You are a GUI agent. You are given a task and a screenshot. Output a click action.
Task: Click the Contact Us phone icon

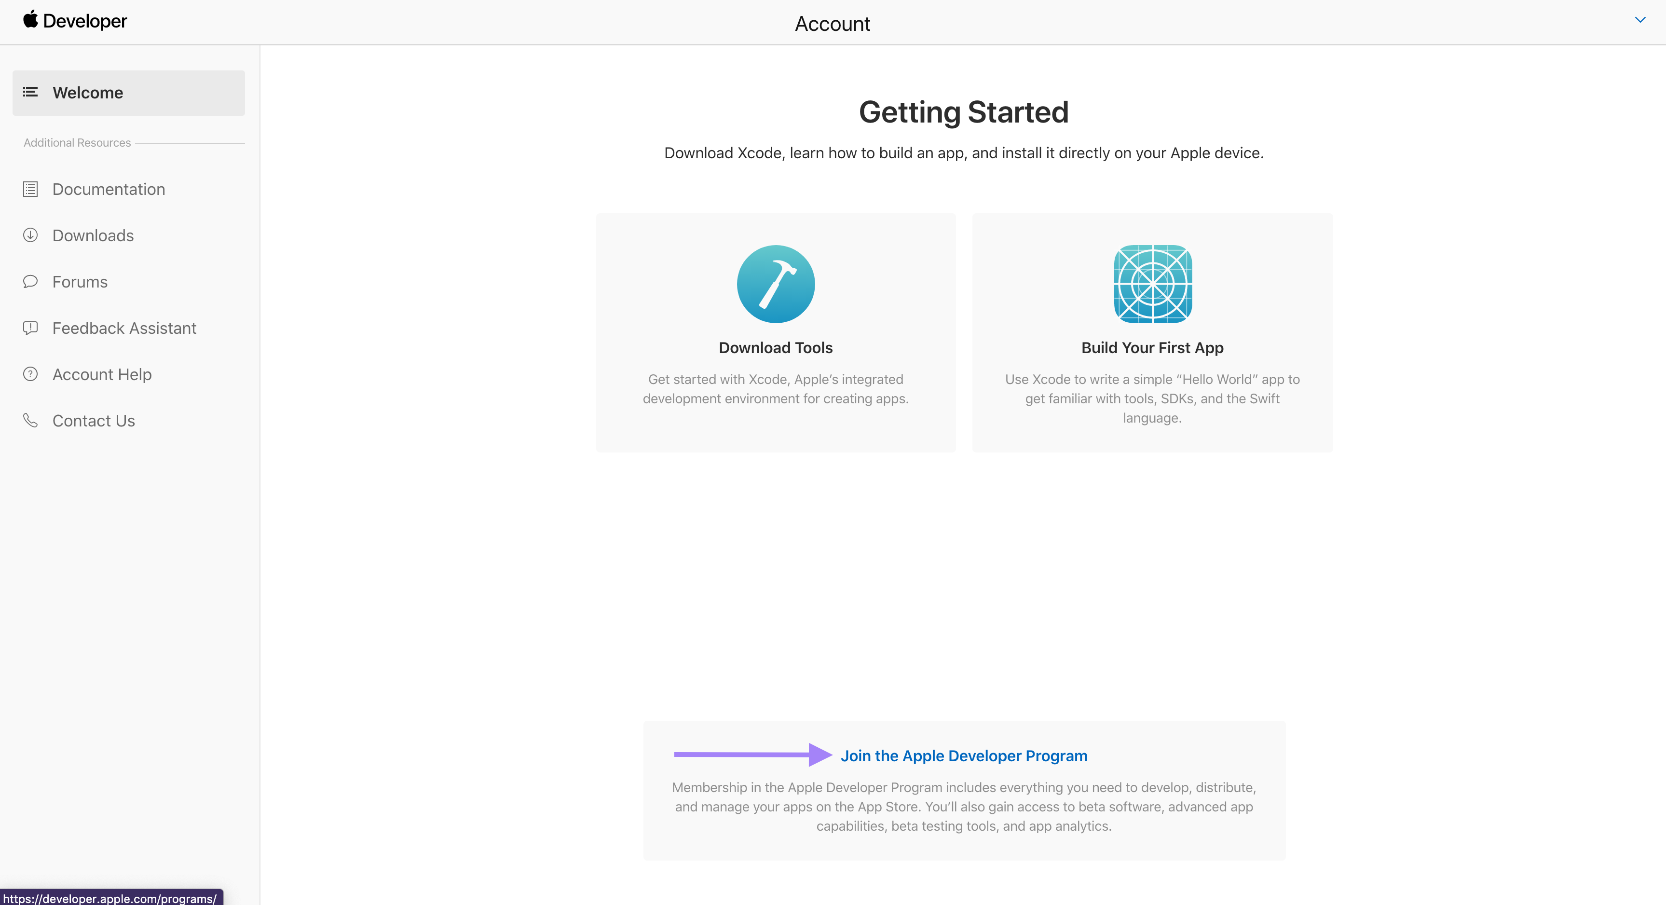coord(30,420)
